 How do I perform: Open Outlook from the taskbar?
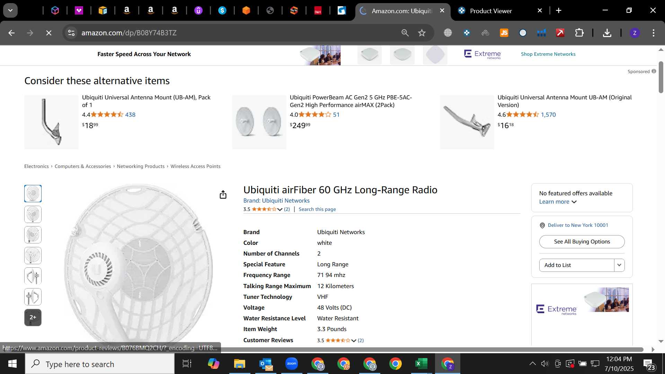click(x=266, y=364)
